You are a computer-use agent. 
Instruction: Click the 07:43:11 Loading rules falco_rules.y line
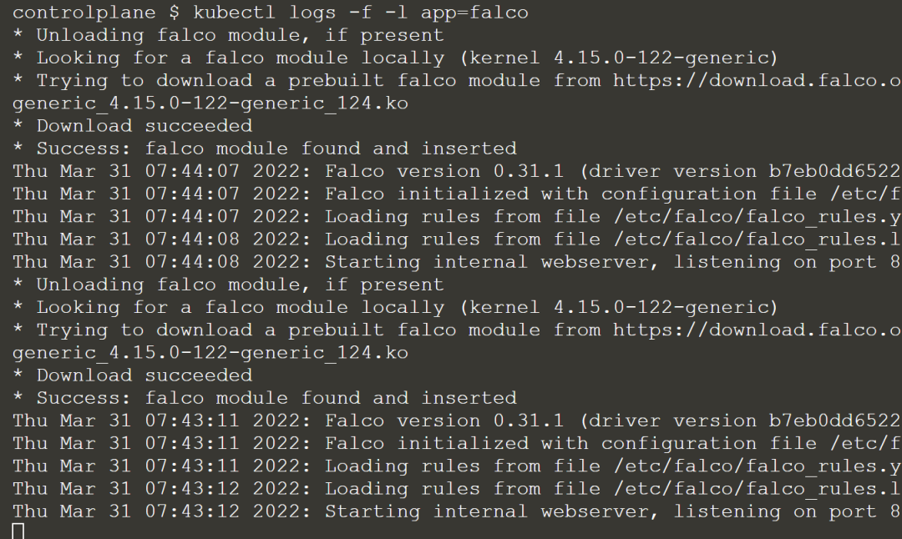point(458,466)
